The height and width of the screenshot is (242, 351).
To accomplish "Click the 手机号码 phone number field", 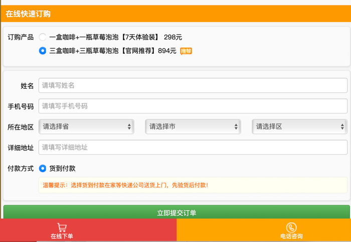I will 193,106.
